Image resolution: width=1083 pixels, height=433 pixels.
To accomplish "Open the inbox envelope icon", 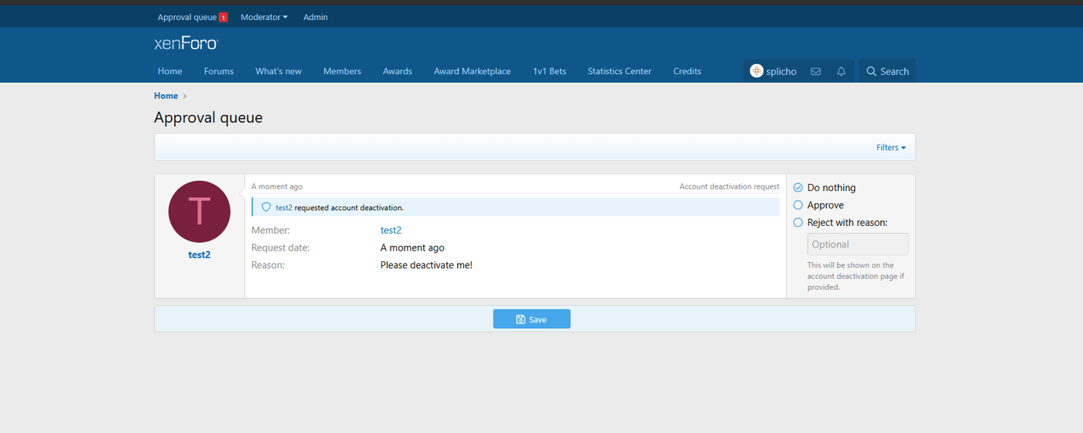I will click(815, 71).
